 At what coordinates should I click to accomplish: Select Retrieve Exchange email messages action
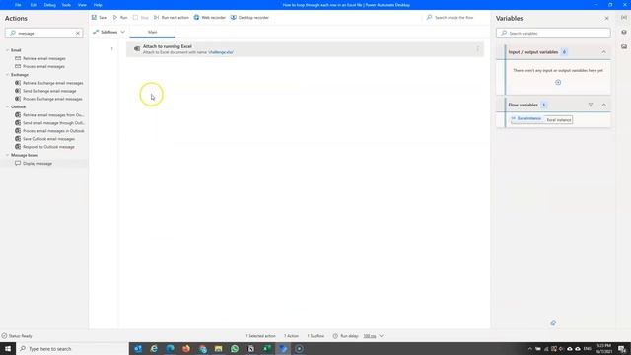tap(49, 83)
